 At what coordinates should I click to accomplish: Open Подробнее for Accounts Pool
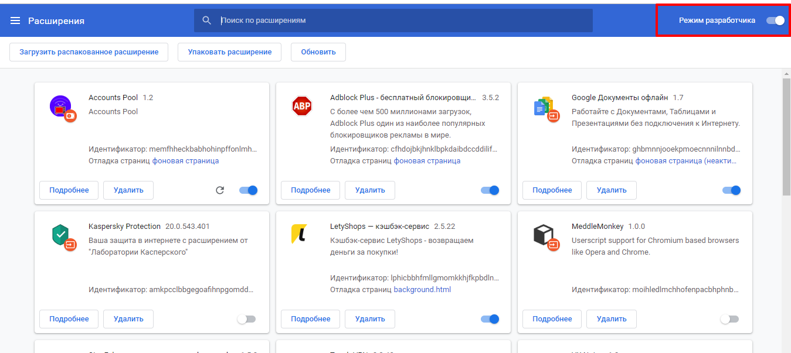tap(69, 190)
